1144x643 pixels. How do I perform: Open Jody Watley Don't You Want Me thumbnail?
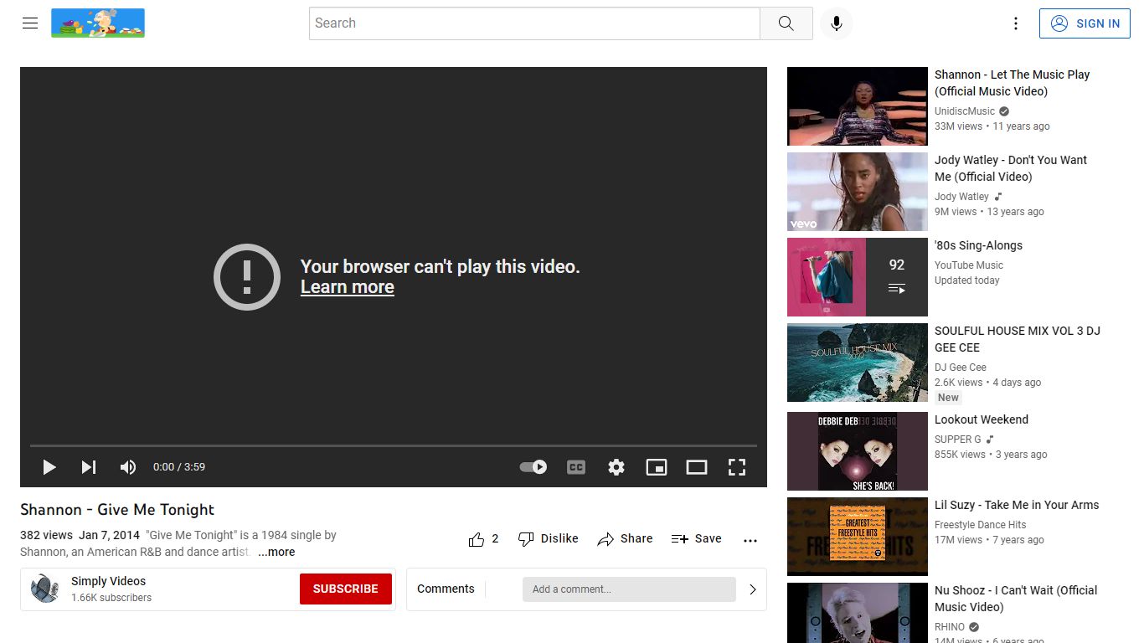858,192
